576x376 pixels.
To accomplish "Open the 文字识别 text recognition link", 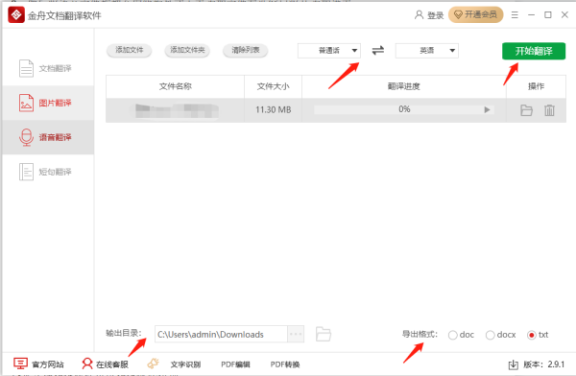I will [x=185, y=364].
